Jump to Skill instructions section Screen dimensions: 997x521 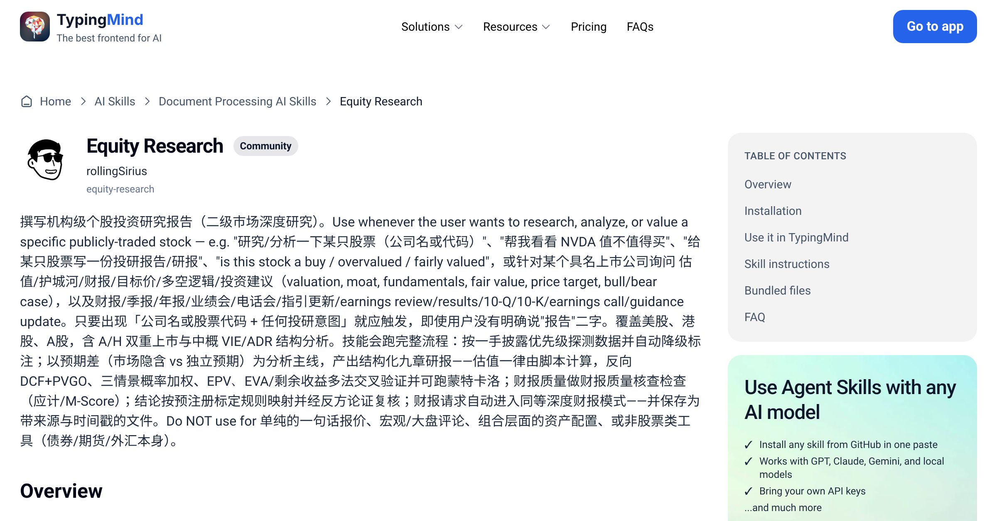click(x=787, y=264)
